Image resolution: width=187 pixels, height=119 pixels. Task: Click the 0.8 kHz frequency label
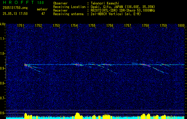tap(2, 83)
